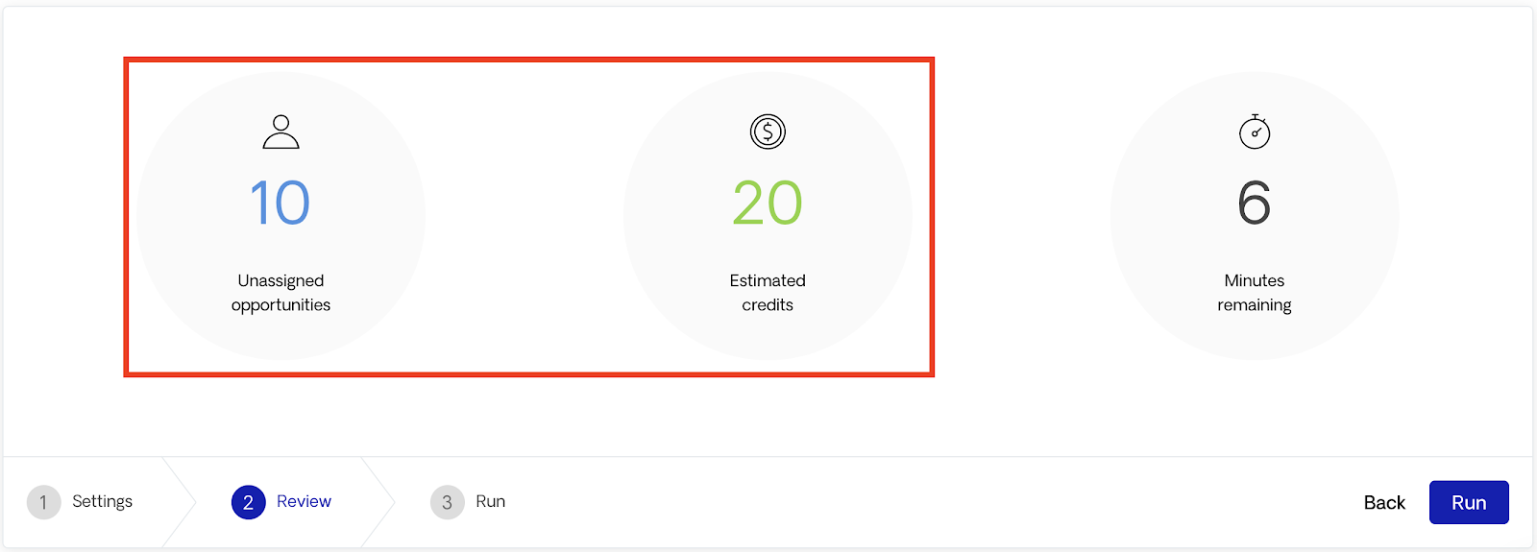Viewport: 1537px width, 552px height.
Task: Go Back to the previous step
Action: (1384, 502)
